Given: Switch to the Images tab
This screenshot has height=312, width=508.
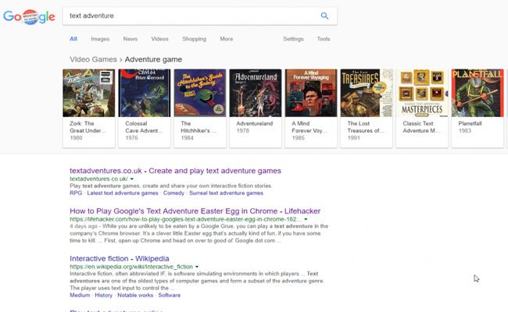Looking at the screenshot, I should point(100,39).
